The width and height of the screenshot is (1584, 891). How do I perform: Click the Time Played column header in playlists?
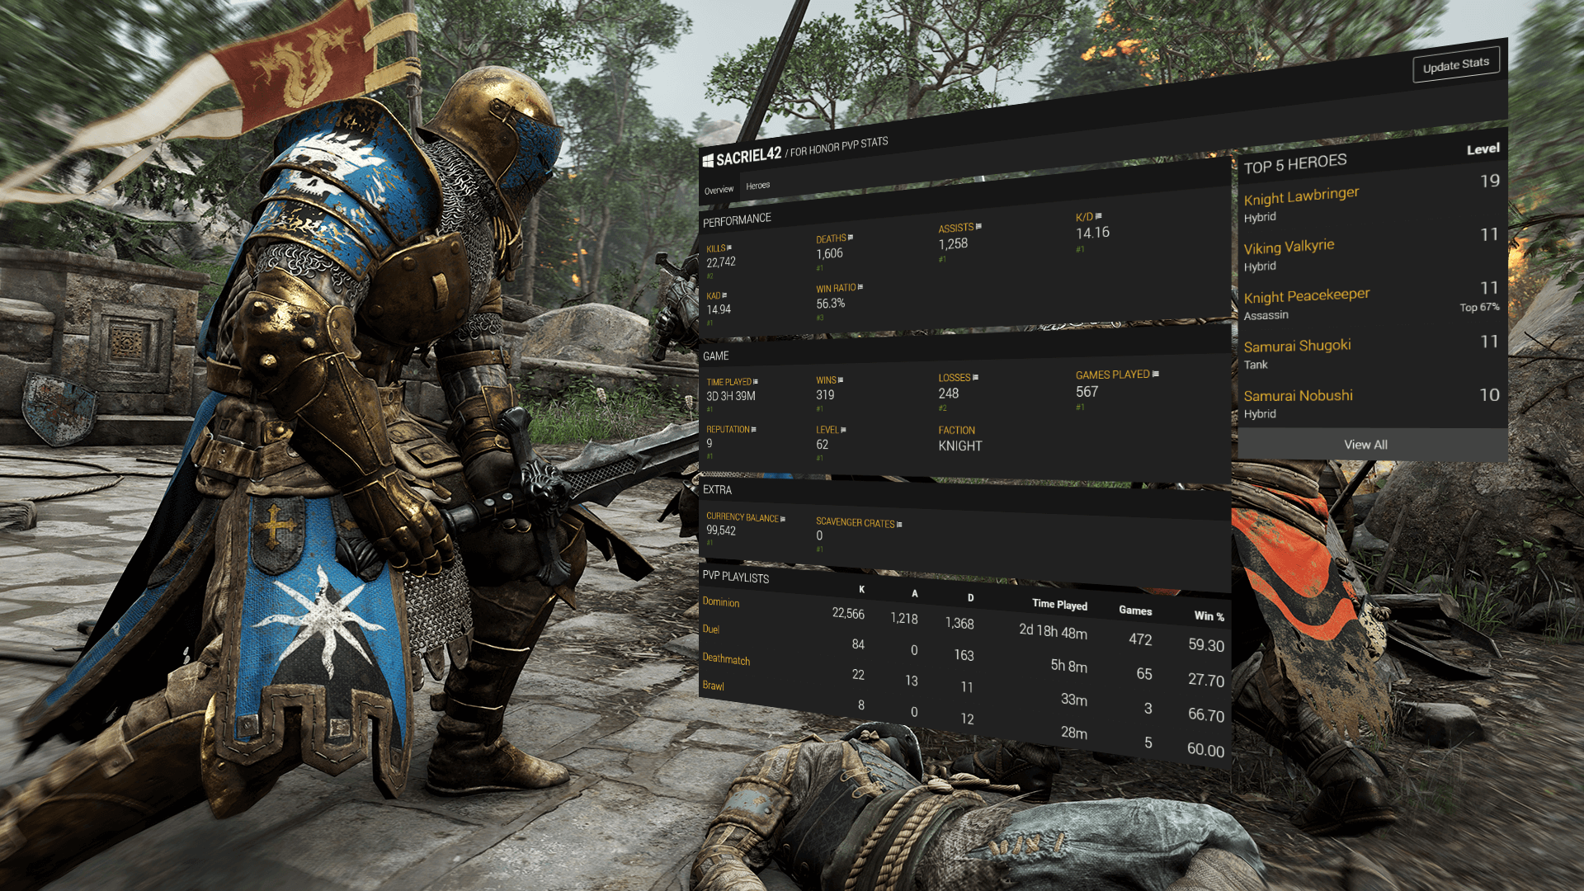1059,605
